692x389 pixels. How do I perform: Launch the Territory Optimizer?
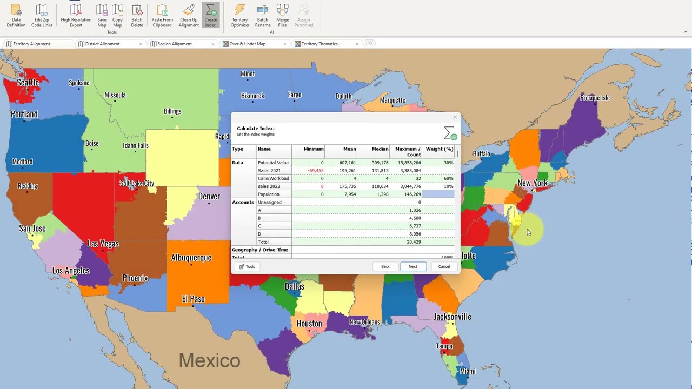tap(240, 16)
